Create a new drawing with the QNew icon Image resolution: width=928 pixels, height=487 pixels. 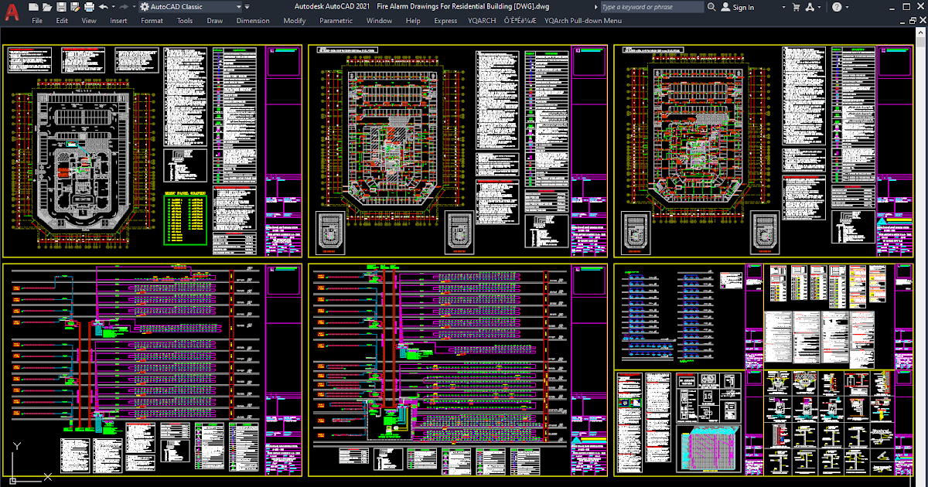(32, 8)
